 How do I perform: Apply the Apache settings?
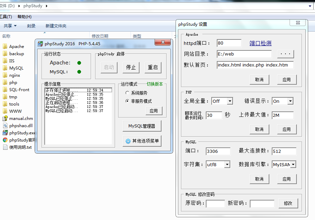(287, 80)
